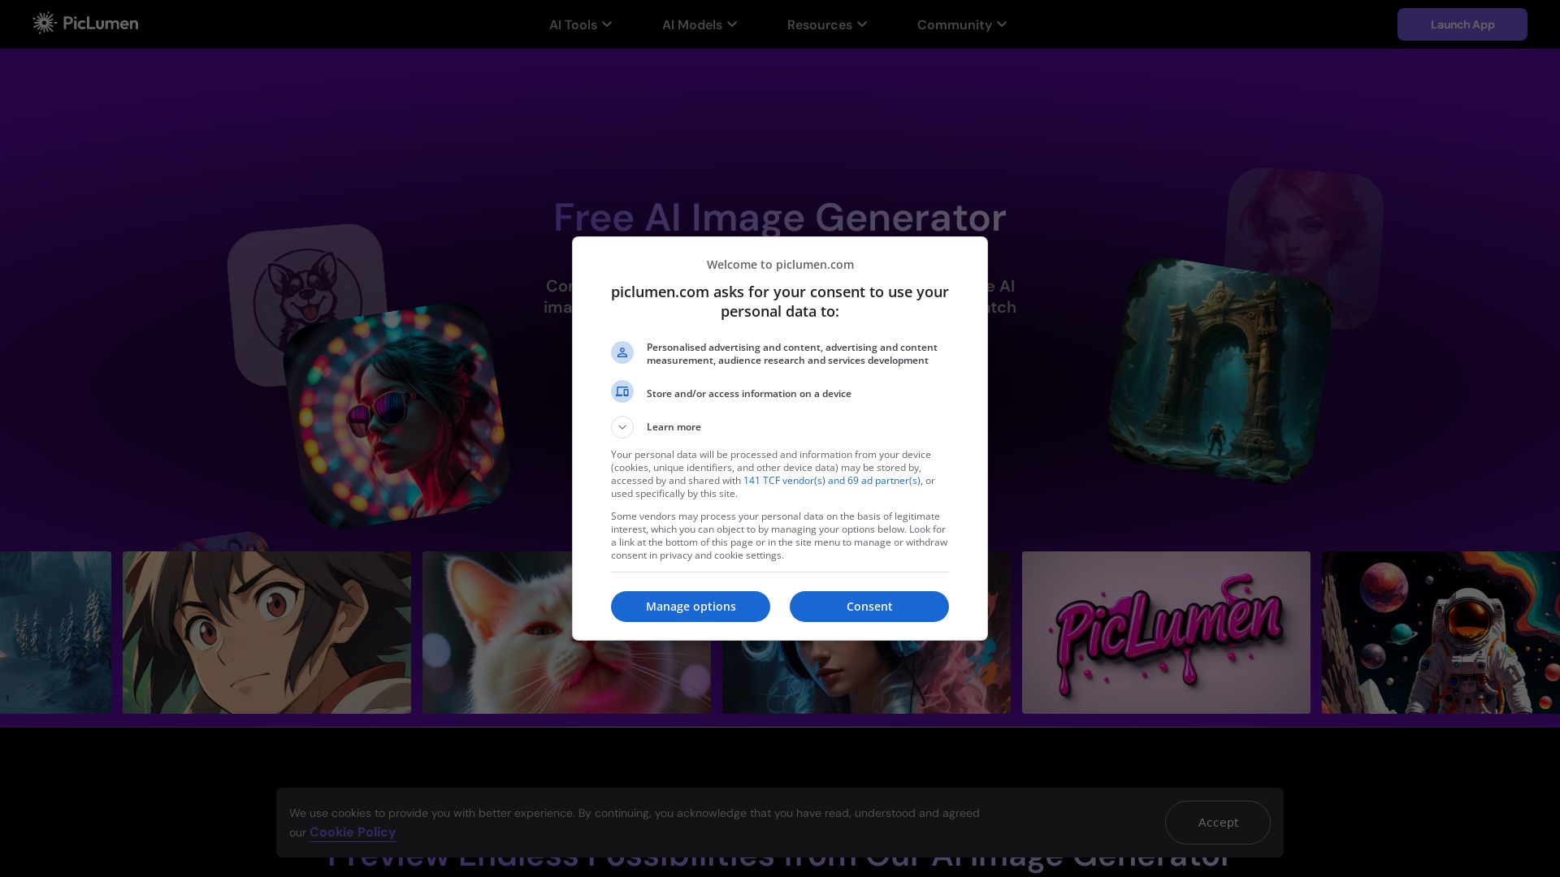Image resolution: width=1560 pixels, height=877 pixels.
Task: Open the AI Tools dropdown menu
Action: click(x=580, y=24)
